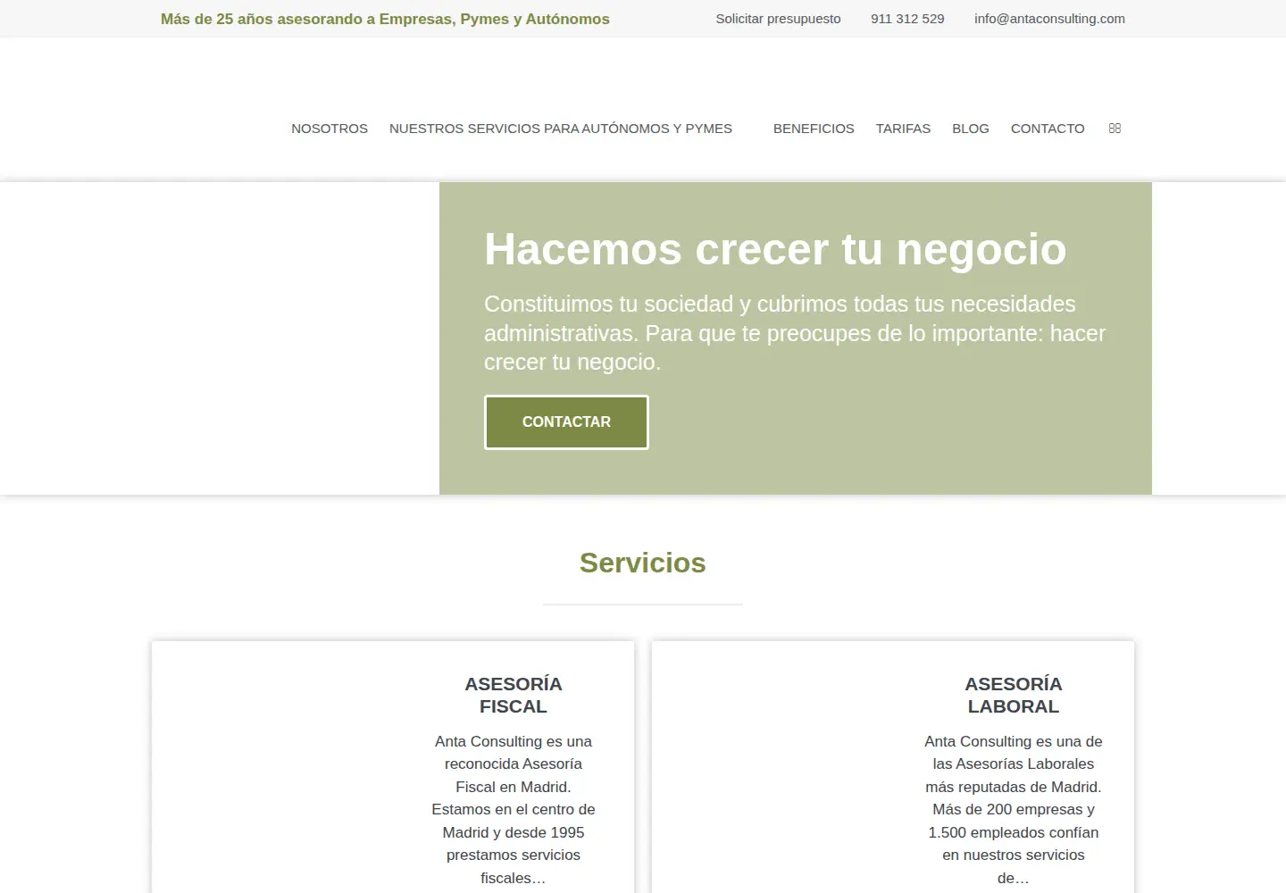Image resolution: width=1286 pixels, height=893 pixels.
Task: Go to the BENEFICIOS page
Action: point(814,129)
